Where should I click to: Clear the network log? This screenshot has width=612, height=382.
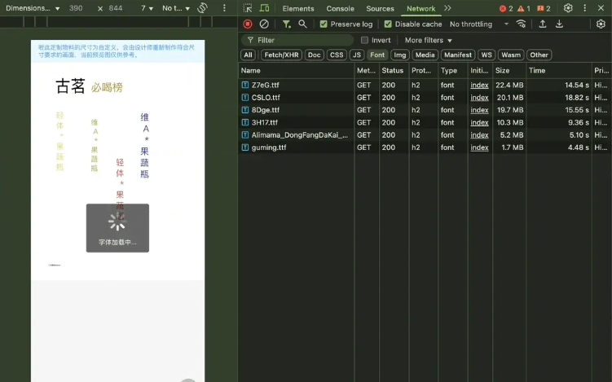pos(264,24)
